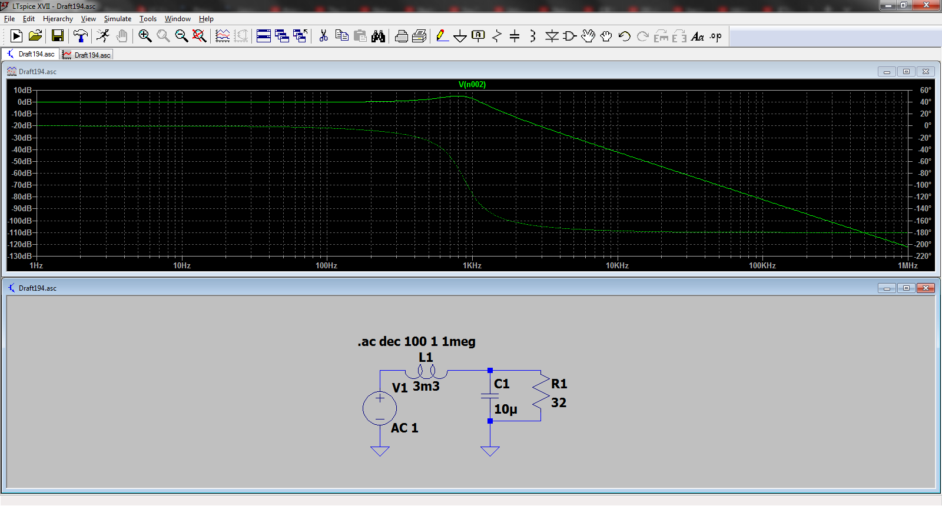Open the Help menu
Screen dimensions: 942x506
pyautogui.click(x=206, y=19)
